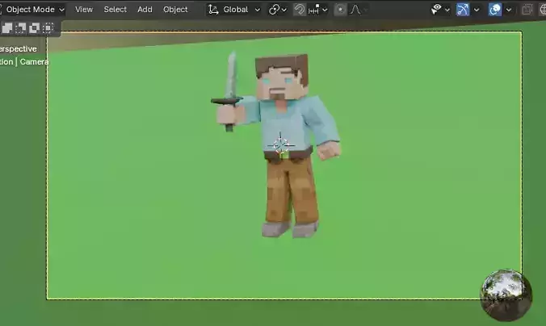Open the Select menu
Viewport: 546px width, 326px height.
click(x=115, y=10)
